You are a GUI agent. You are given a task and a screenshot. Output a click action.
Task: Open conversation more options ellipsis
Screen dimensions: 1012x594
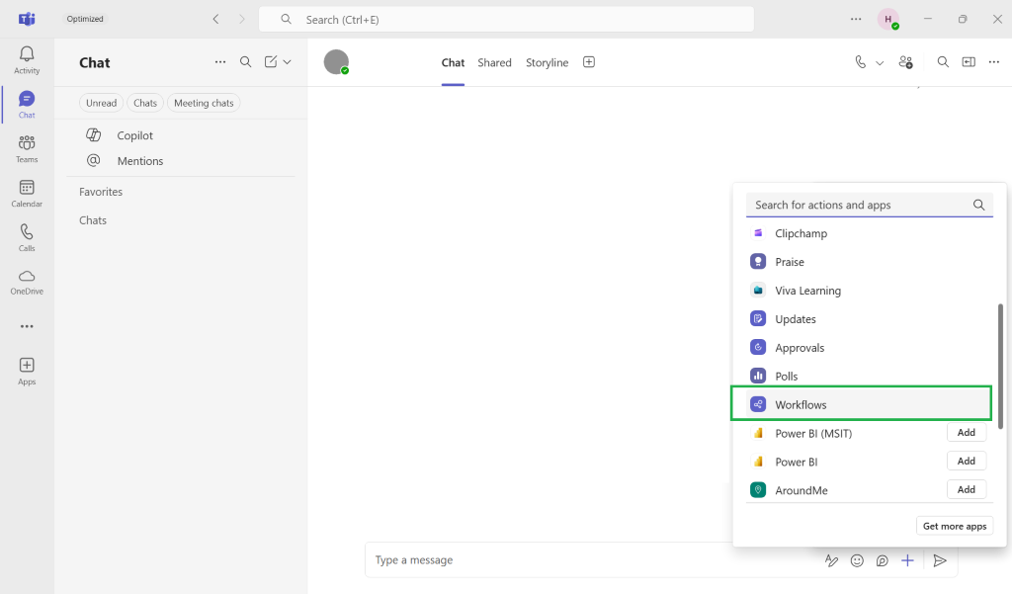[x=994, y=62]
